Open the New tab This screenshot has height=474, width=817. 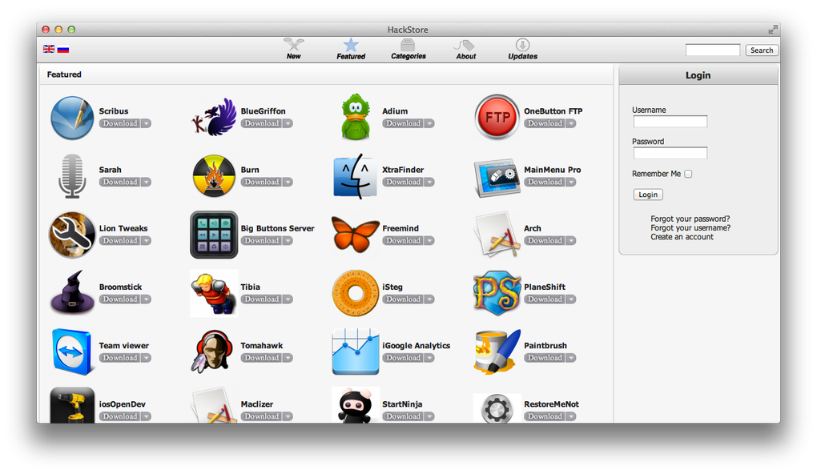coord(294,49)
